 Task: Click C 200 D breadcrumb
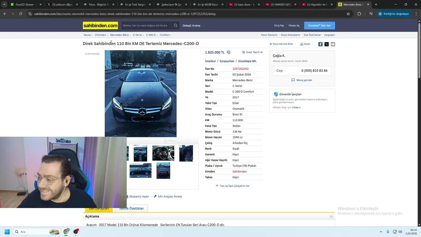151,35
